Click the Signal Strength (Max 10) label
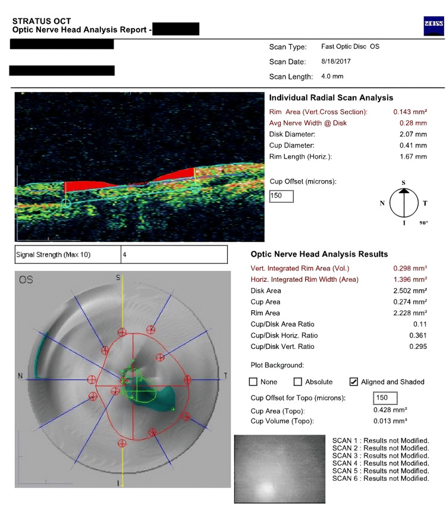This screenshot has height=513, width=446. tap(54, 254)
